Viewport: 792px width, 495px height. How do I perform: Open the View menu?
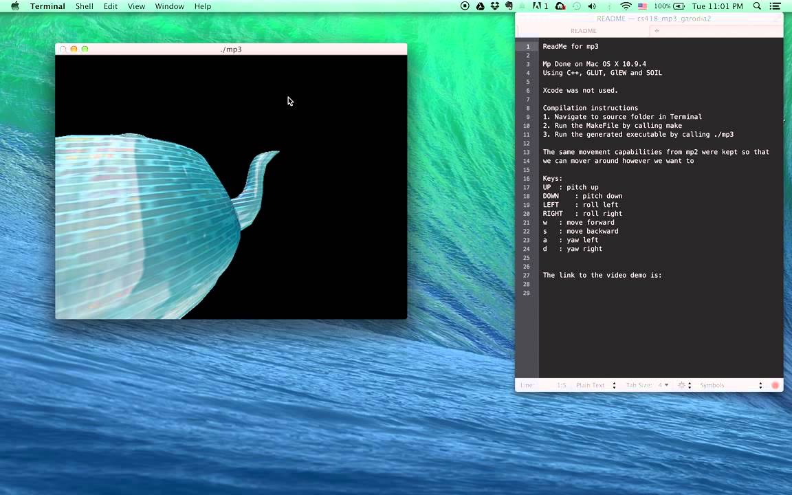136,6
